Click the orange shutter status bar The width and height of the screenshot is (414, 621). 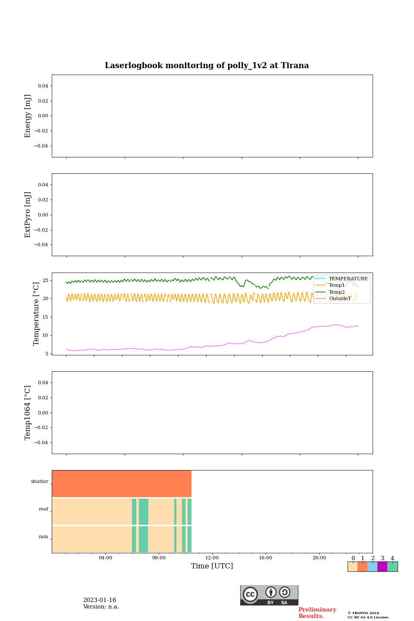click(122, 484)
